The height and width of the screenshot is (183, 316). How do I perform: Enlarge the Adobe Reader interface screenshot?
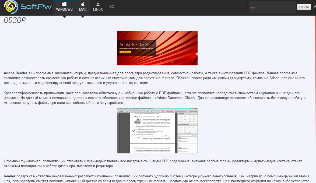[x=157, y=131]
